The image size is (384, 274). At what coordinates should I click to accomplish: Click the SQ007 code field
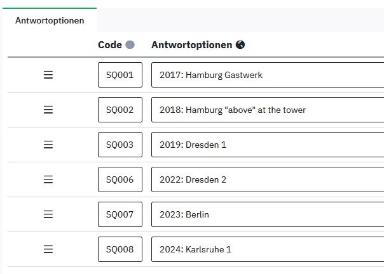[x=120, y=214]
